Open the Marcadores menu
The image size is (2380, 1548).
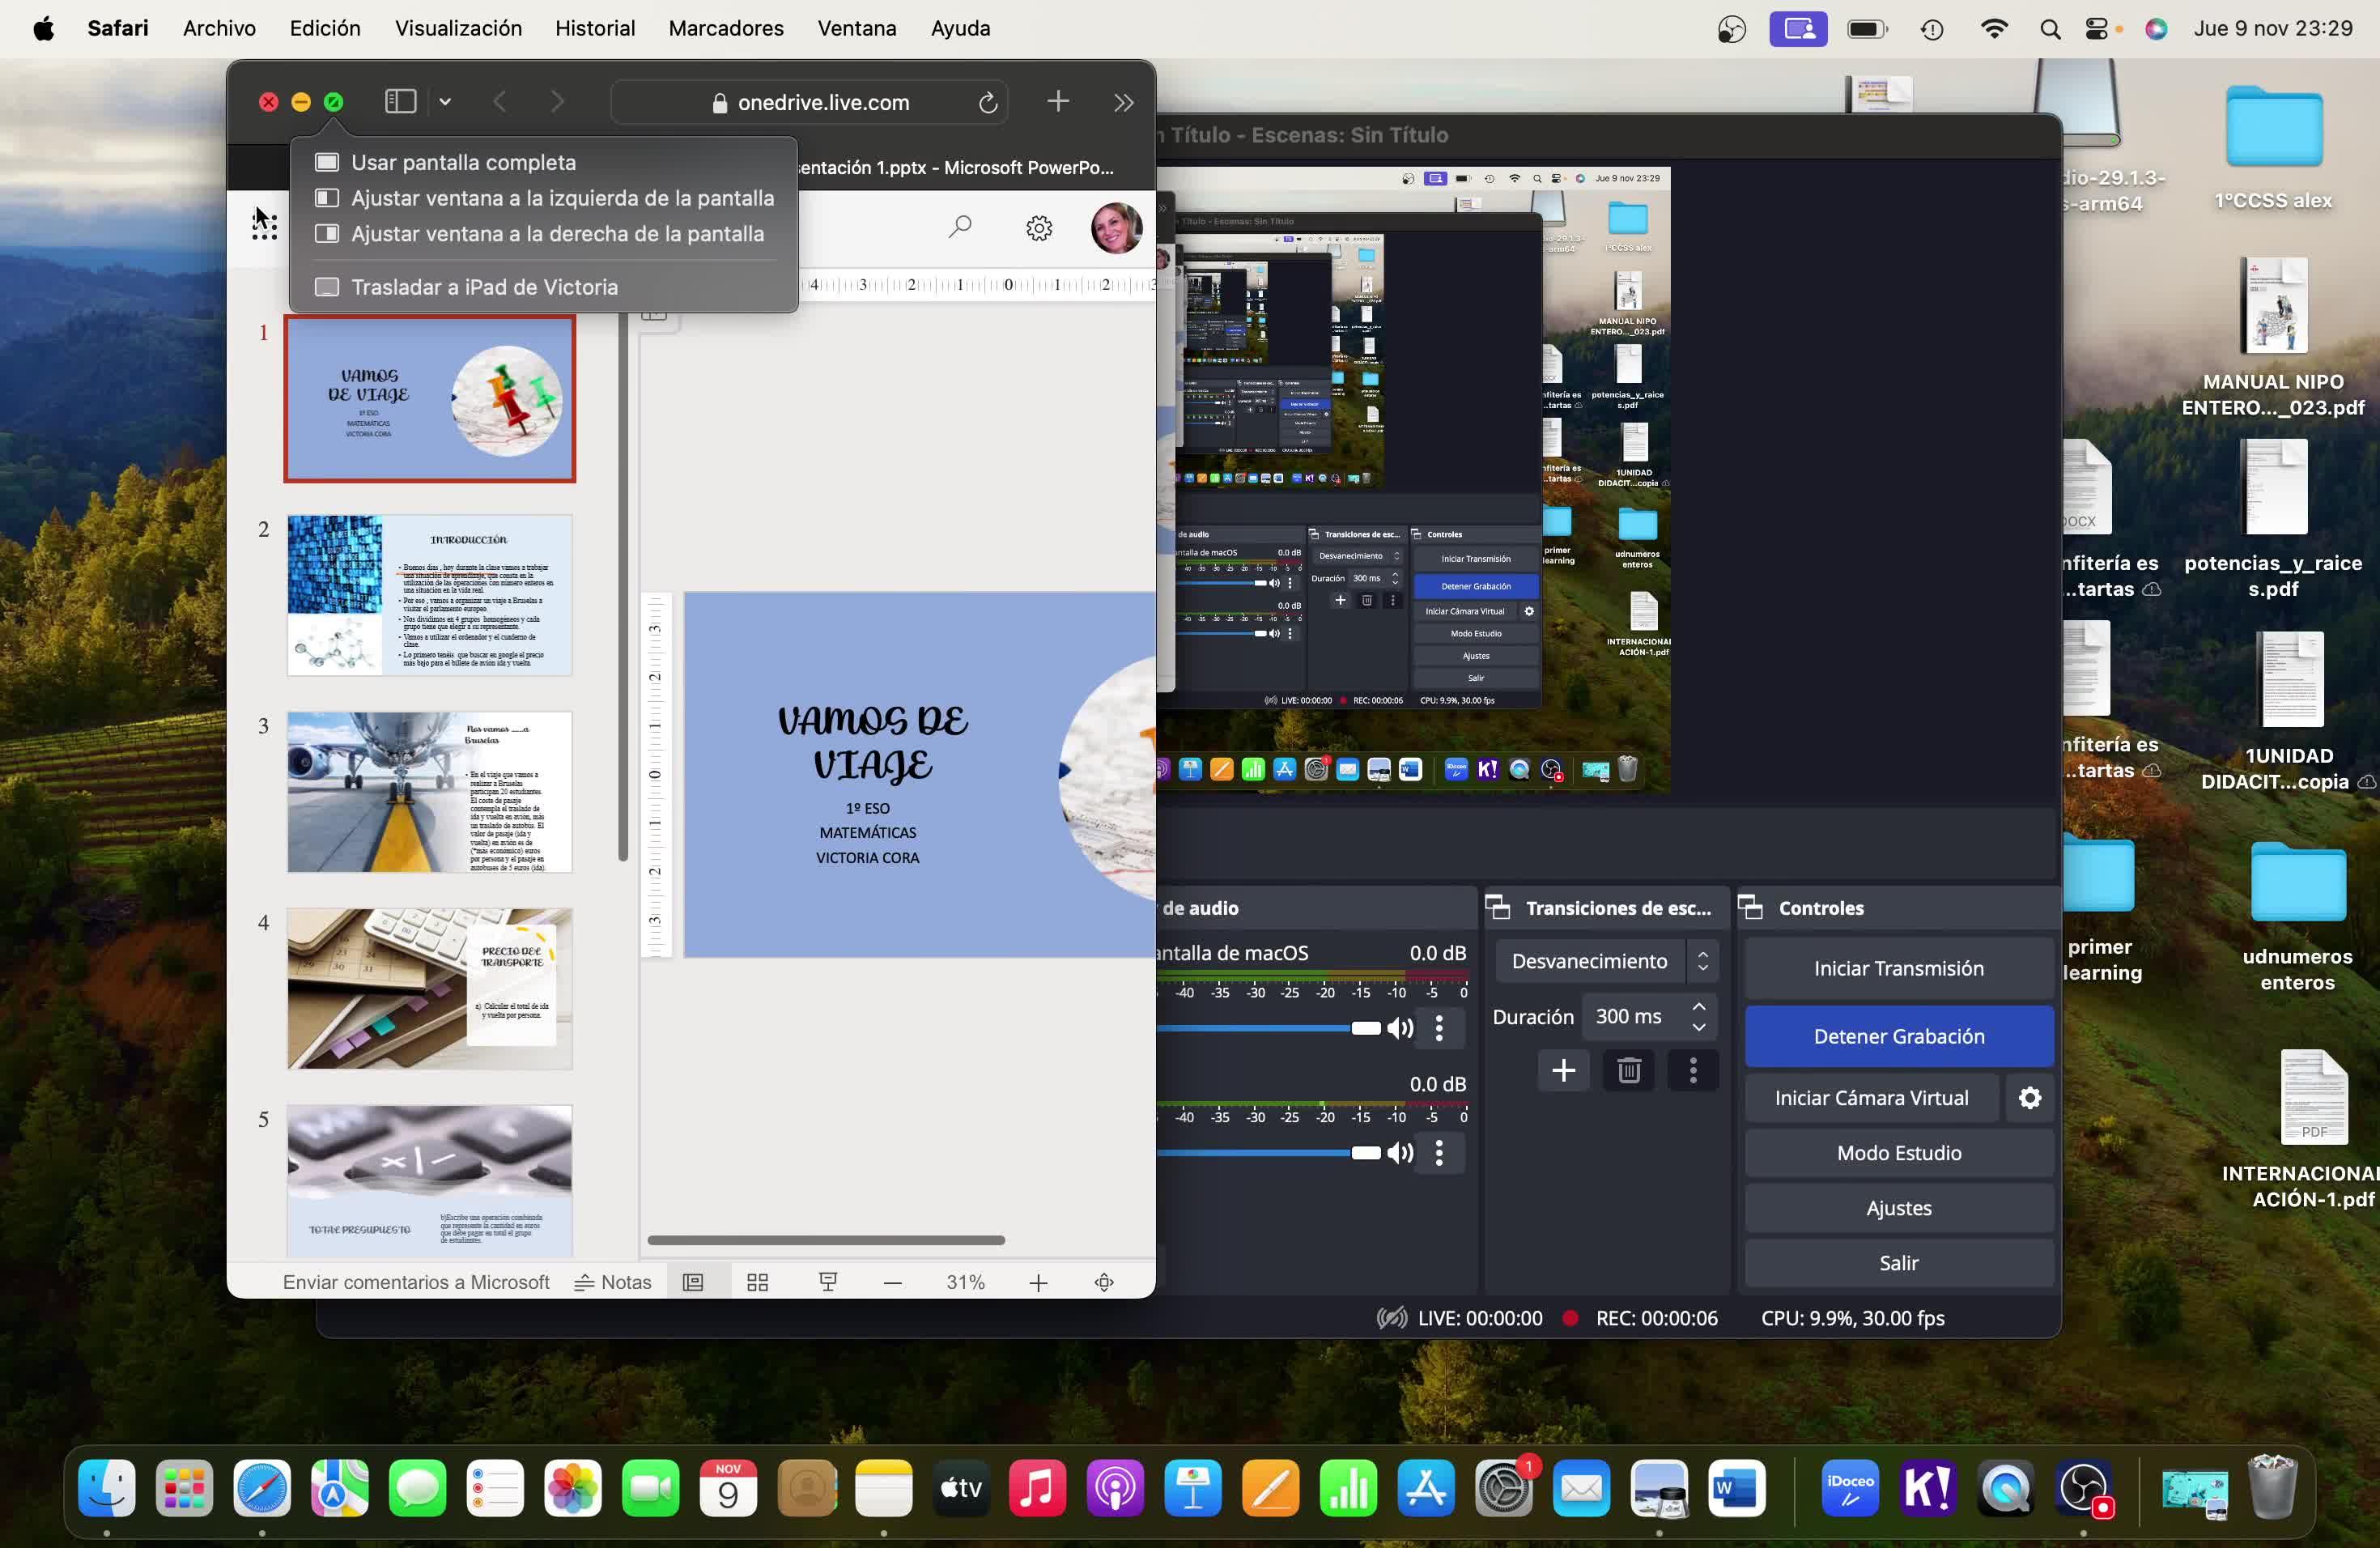coord(726,28)
